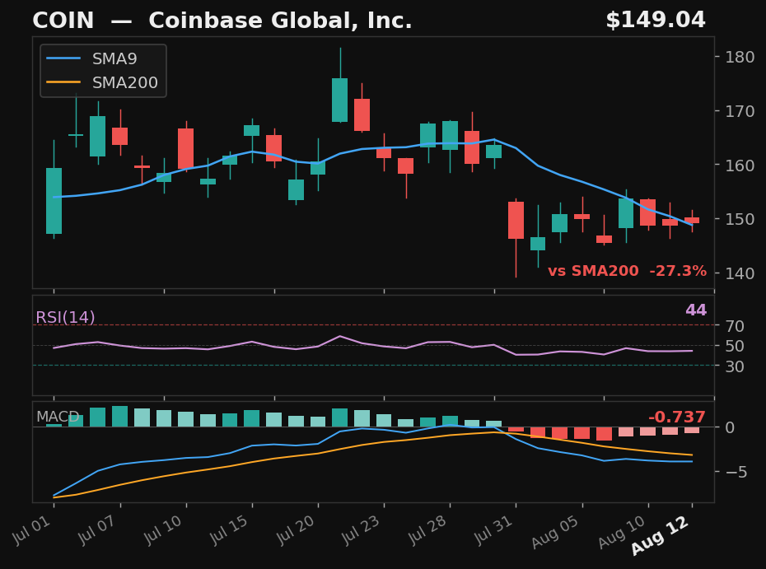Image resolution: width=766 pixels, height=569 pixels.
Task: Click the vs SMA200 -27.3% annotation
Action: [627, 271]
